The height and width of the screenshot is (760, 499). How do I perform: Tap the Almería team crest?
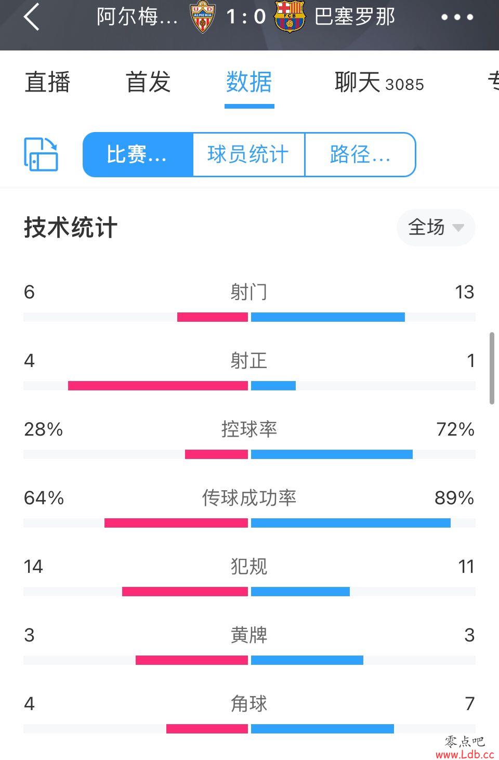(203, 17)
